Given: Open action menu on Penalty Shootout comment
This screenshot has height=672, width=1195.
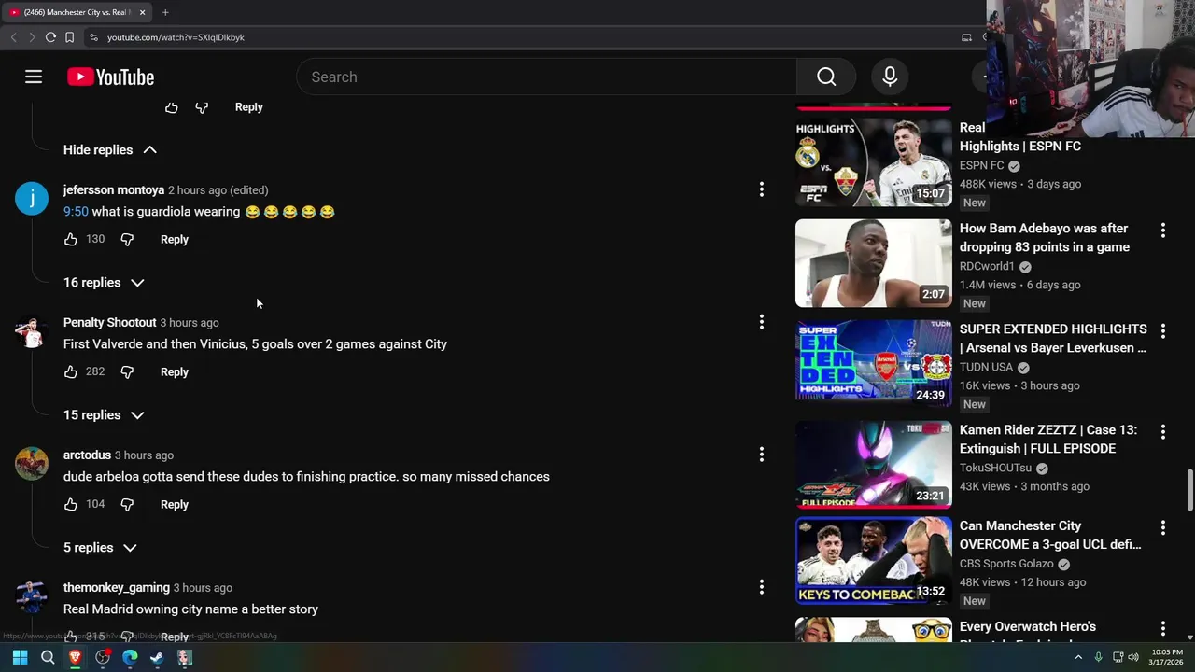Looking at the screenshot, I should coord(762,322).
